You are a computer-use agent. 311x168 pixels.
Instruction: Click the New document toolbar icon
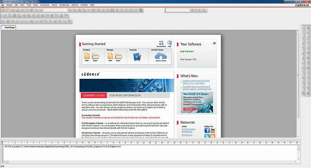click(x=3, y=10)
